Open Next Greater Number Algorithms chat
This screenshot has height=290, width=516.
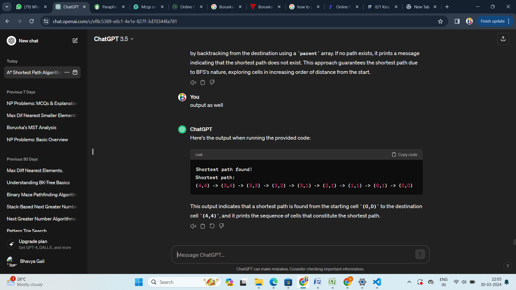(42, 219)
